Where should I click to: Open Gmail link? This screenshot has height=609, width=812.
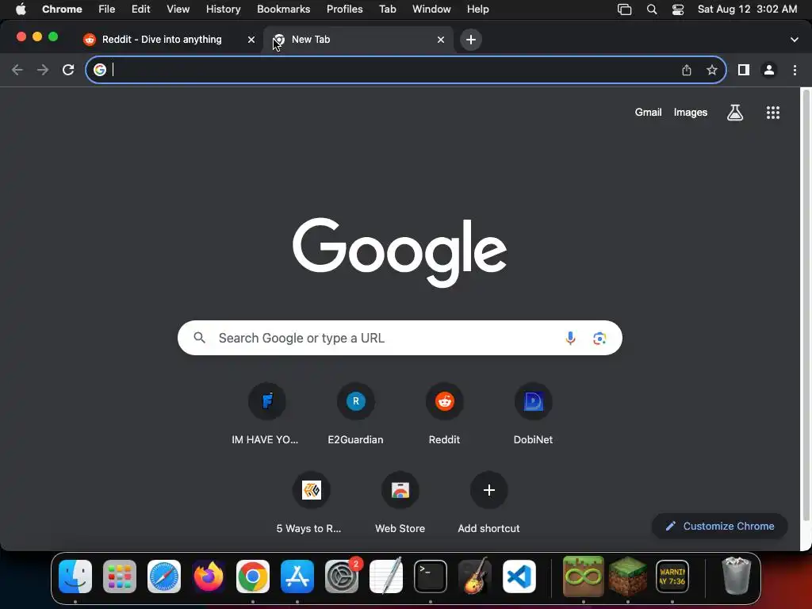649,113
